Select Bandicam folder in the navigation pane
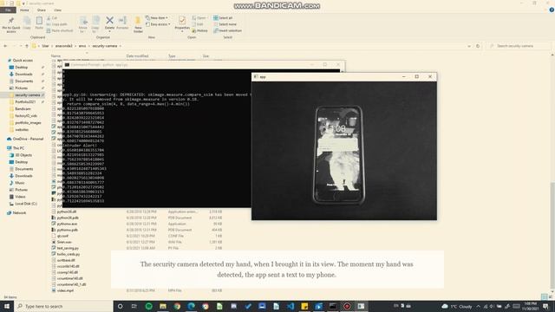 [23, 108]
